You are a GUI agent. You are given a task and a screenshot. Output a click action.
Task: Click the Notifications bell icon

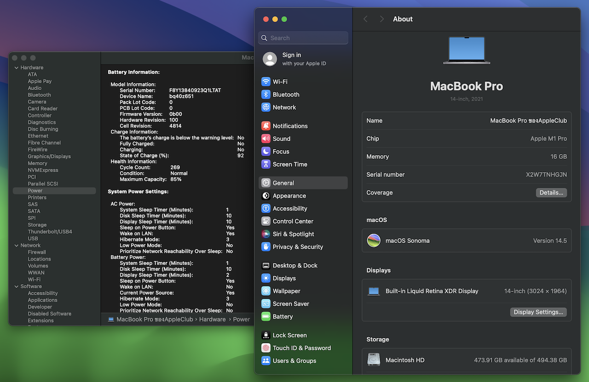pos(266,126)
